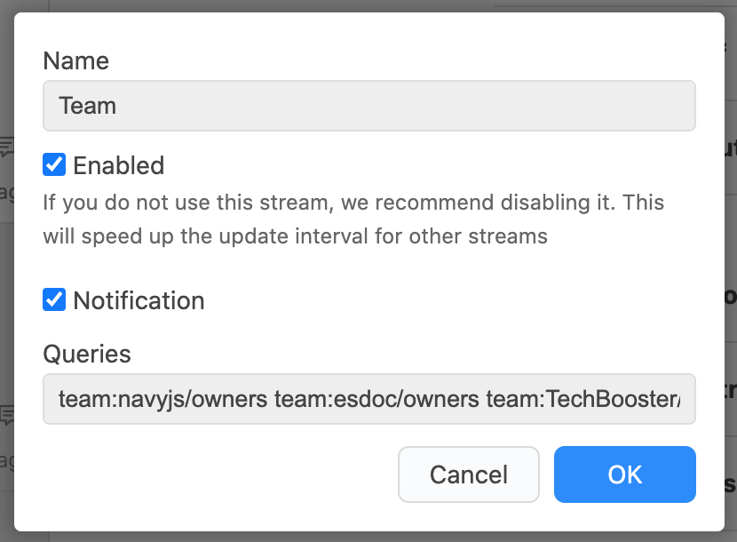Click the lower comment bubble icon at left edge
This screenshot has width=737, height=542.
(6, 416)
